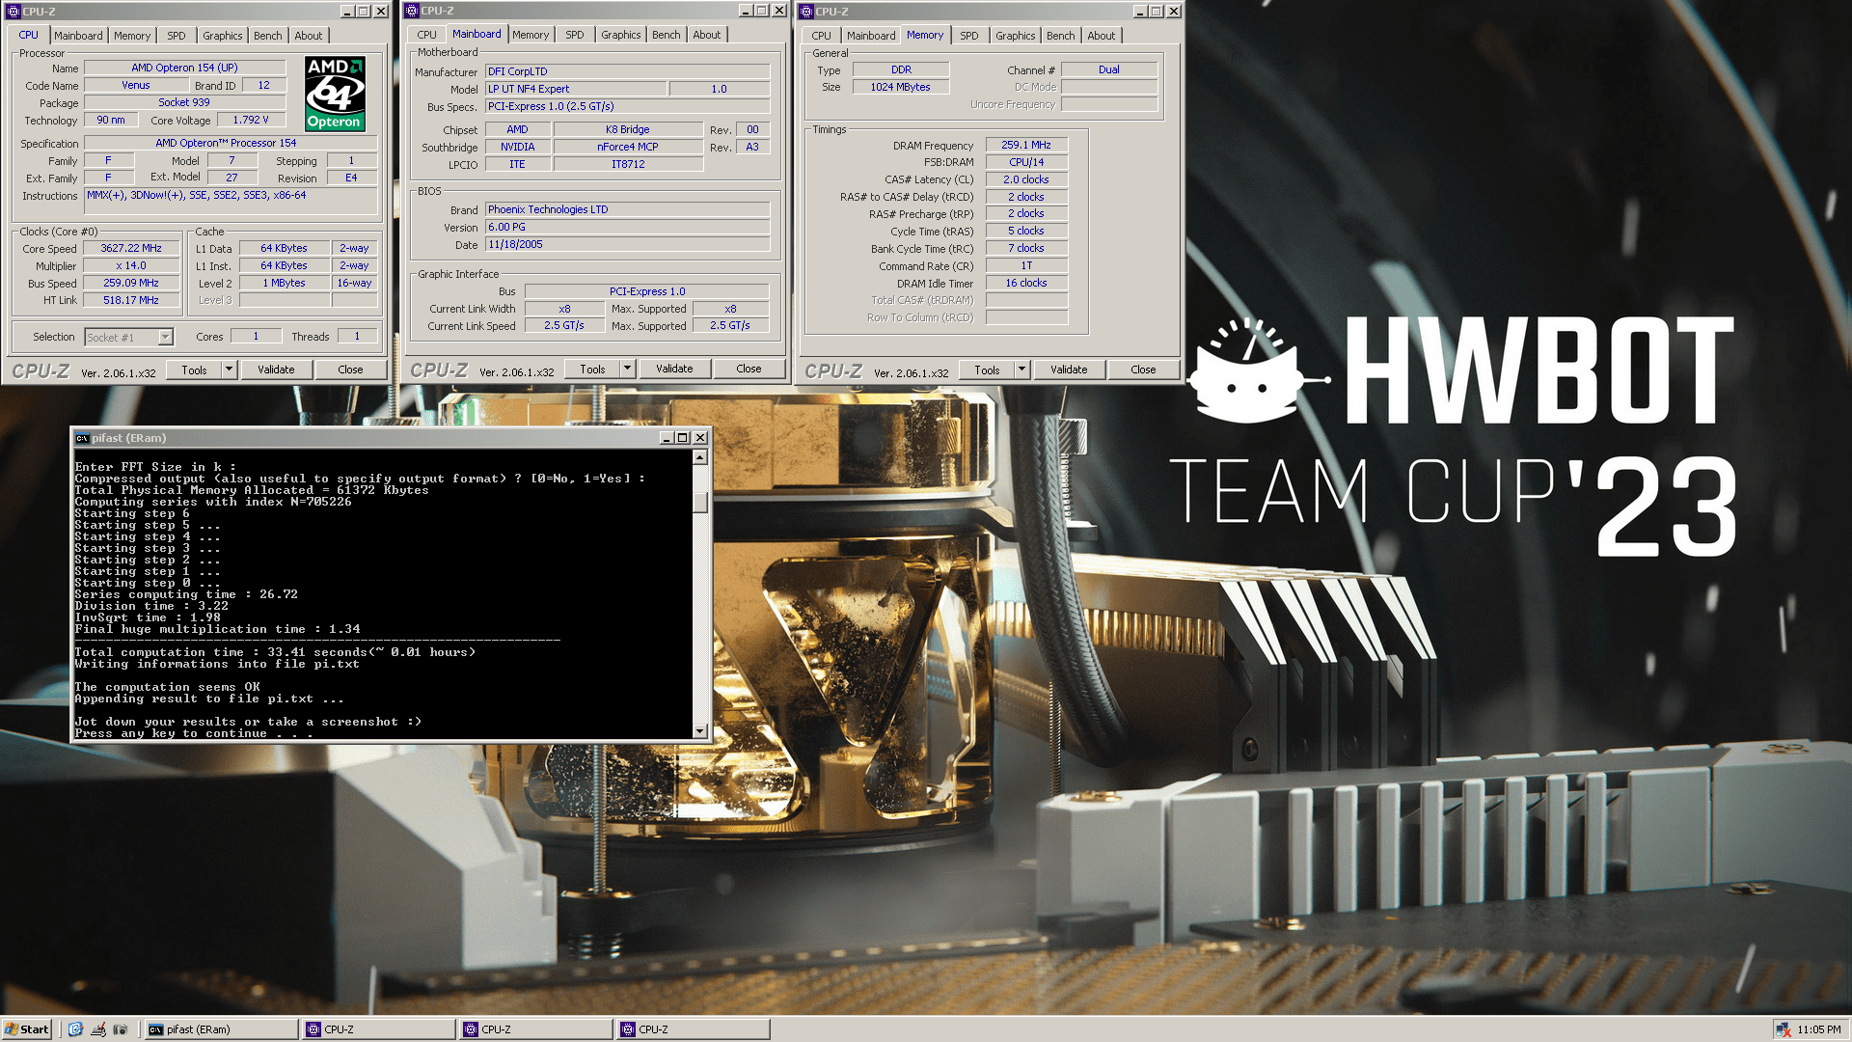Viewport: 1852px width, 1042px height.
Task: Click the disconnected network tray icon
Action: [x=1783, y=1029]
